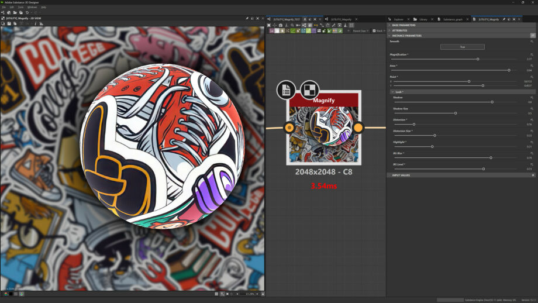Open the Windows menu
538x303 pixels.
(32, 7)
